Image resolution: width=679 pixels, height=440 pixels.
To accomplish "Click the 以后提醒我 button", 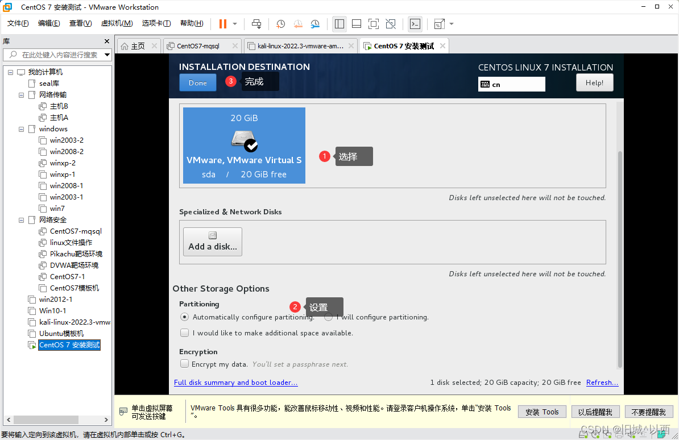I will tap(595, 412).
